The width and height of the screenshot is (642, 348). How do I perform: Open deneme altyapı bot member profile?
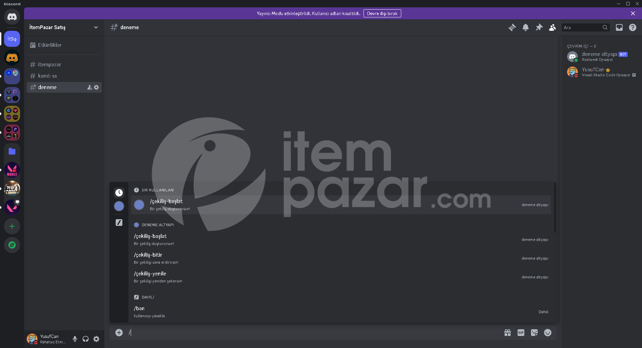(x=601, y=57)
